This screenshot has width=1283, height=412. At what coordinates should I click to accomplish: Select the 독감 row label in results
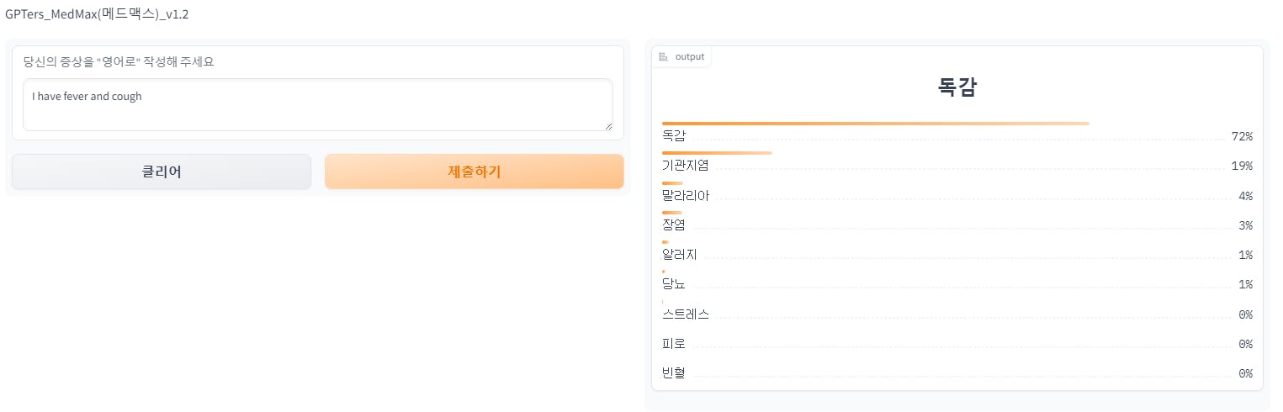point(674,136)
